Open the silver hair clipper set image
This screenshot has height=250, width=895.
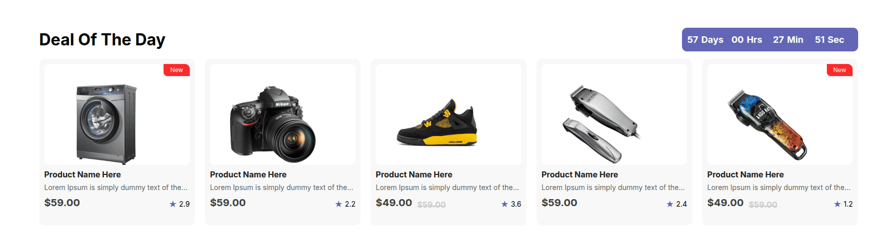tap(601, 123)
